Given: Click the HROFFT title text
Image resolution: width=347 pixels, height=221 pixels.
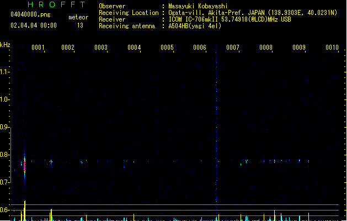Looking at the screenshot, I should point(57,4).
